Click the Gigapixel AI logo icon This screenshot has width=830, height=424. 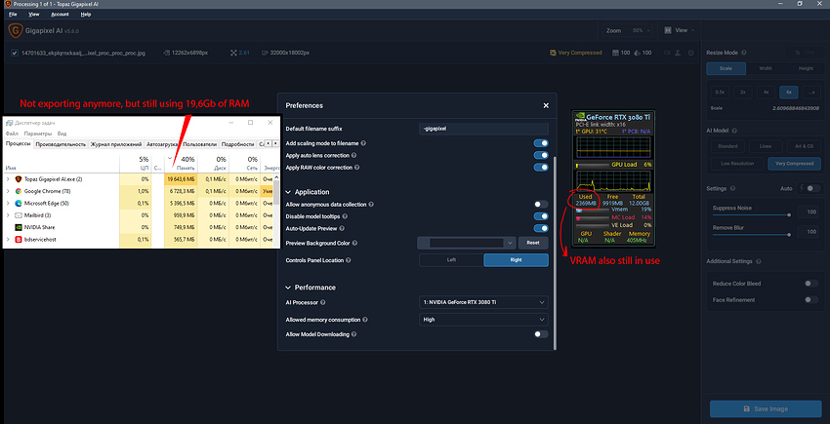(16, 30)
